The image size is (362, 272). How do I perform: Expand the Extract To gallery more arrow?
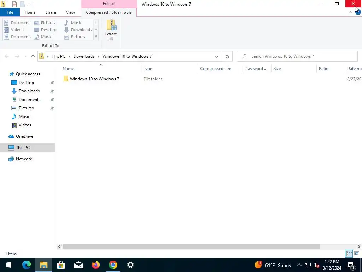(96, 37)
